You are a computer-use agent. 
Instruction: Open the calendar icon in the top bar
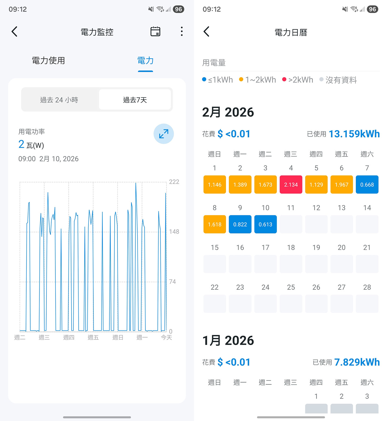155,31
